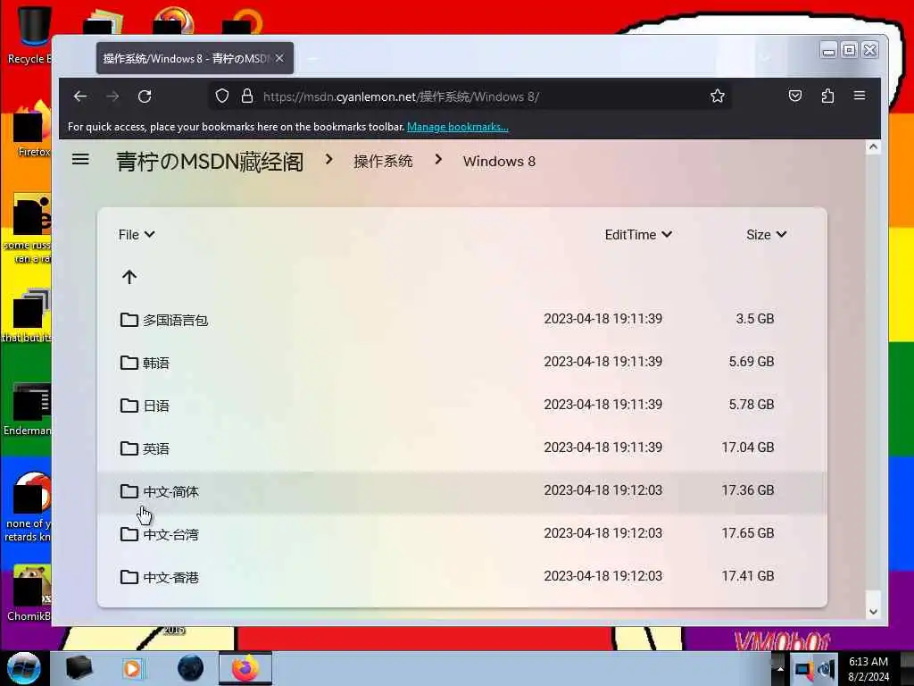Screen dimensions: 914x686
Task: Go back using the browser back arrow
Action: [80, 96]
